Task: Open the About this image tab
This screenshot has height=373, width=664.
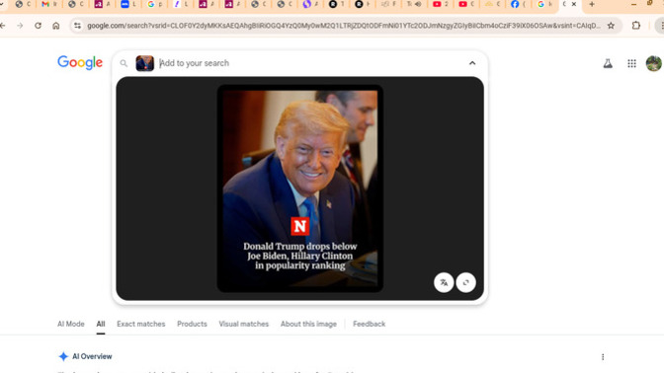Action: [308, 324]
